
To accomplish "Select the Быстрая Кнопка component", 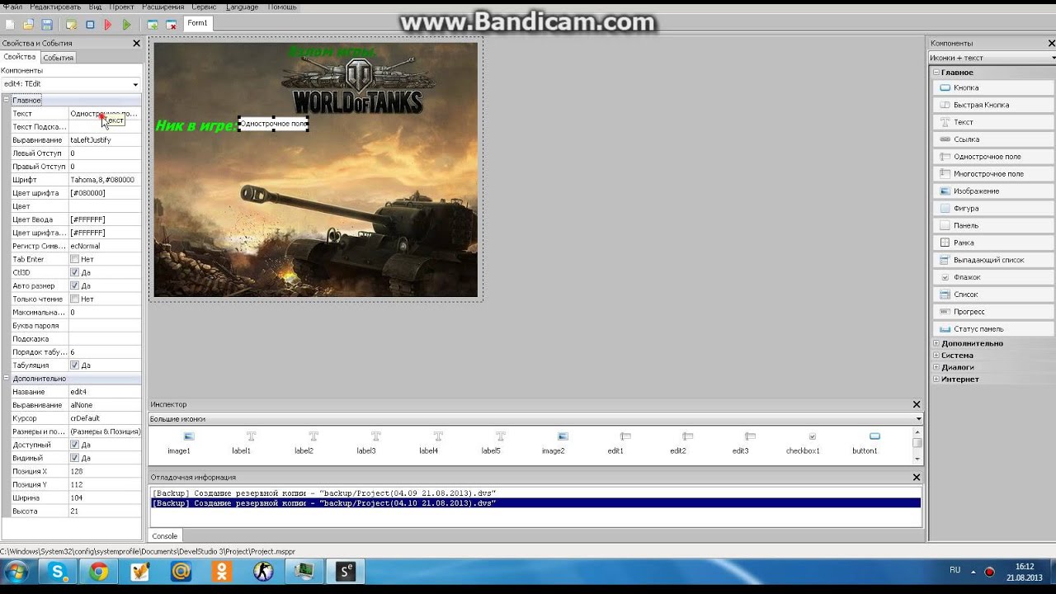I will click(x=994, y=105).
